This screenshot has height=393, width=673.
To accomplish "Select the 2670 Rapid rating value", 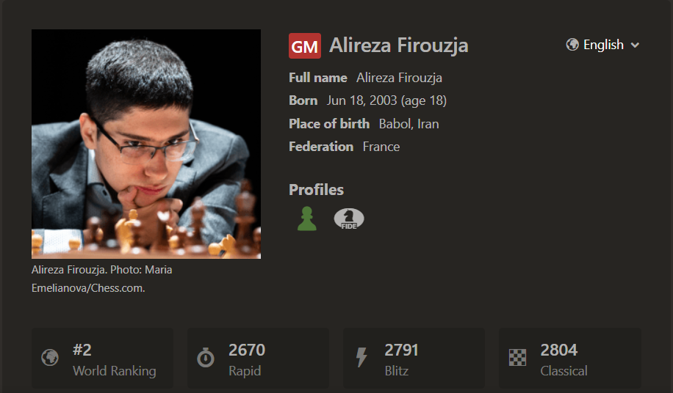I will coord(247,350).
